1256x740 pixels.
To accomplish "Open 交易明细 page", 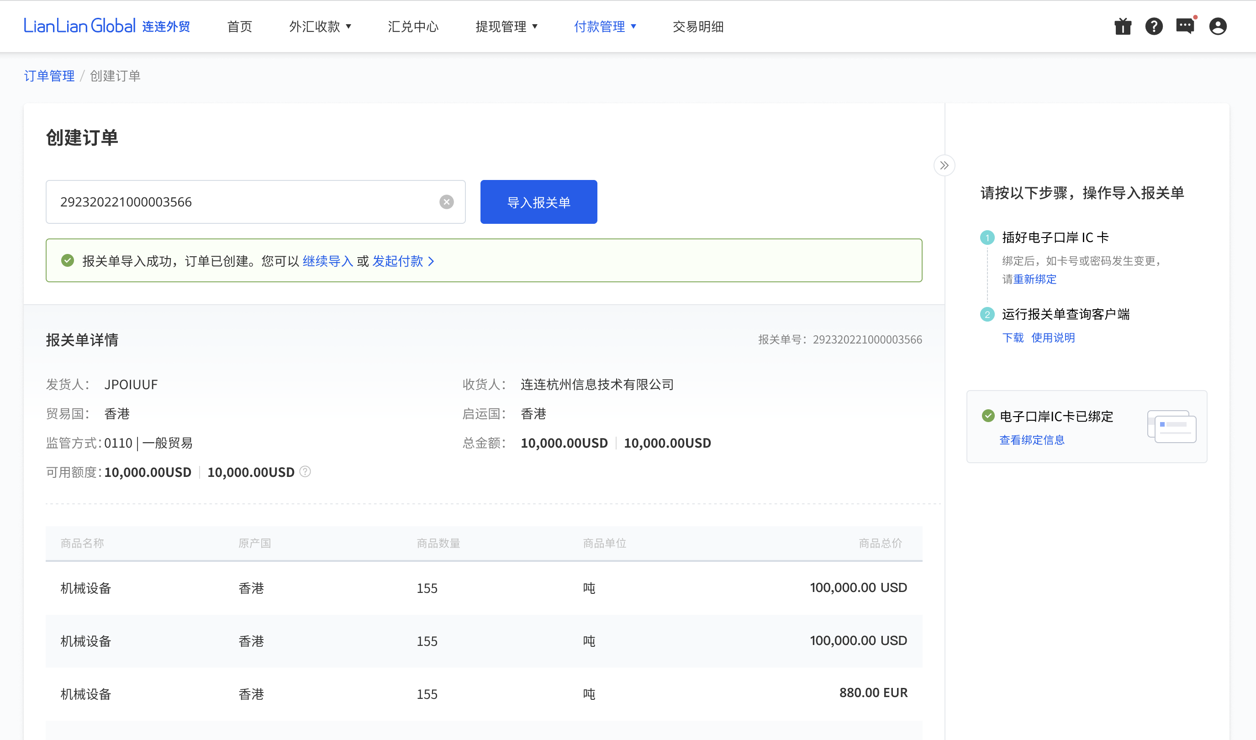I will [x=697, y=26].
